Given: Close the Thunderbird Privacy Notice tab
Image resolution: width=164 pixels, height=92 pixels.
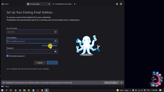Looking at the screenshot, I should tap(75, 4).
